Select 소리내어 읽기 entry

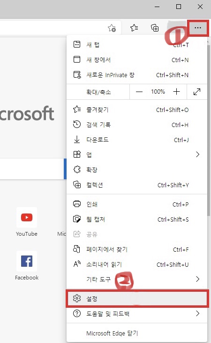point(136,264)
